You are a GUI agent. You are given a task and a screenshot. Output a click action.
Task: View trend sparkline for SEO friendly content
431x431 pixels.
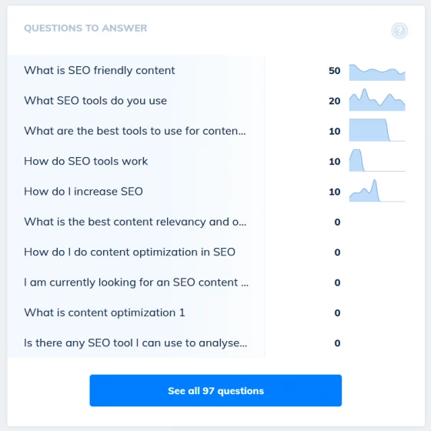coord(377,72)
